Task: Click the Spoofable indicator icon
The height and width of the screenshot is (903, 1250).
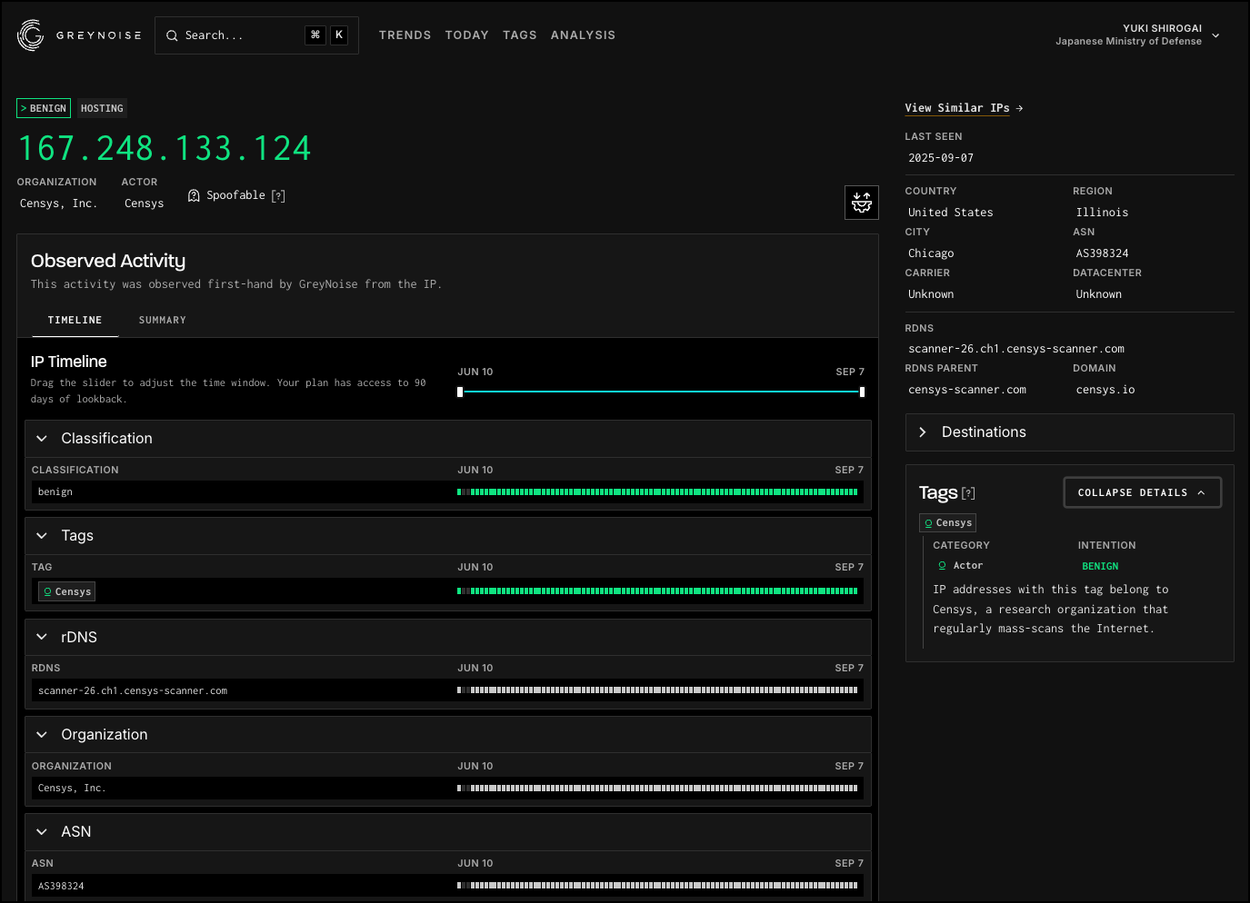Action: (194, 195)
